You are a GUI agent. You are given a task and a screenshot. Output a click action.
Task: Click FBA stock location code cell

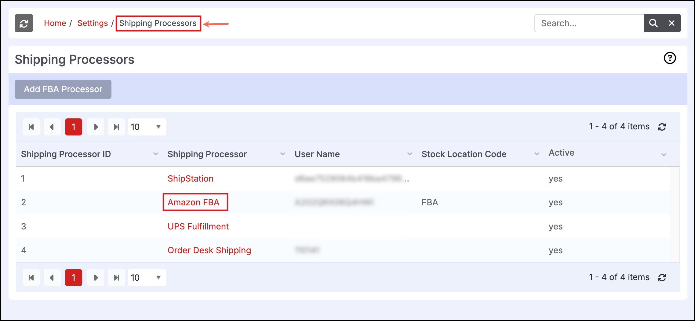(430, 202)
